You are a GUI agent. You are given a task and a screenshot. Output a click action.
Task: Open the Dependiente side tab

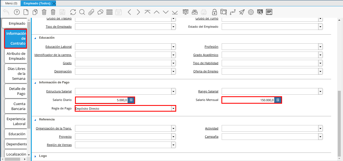pyautogui.click(x=16, y=144)
